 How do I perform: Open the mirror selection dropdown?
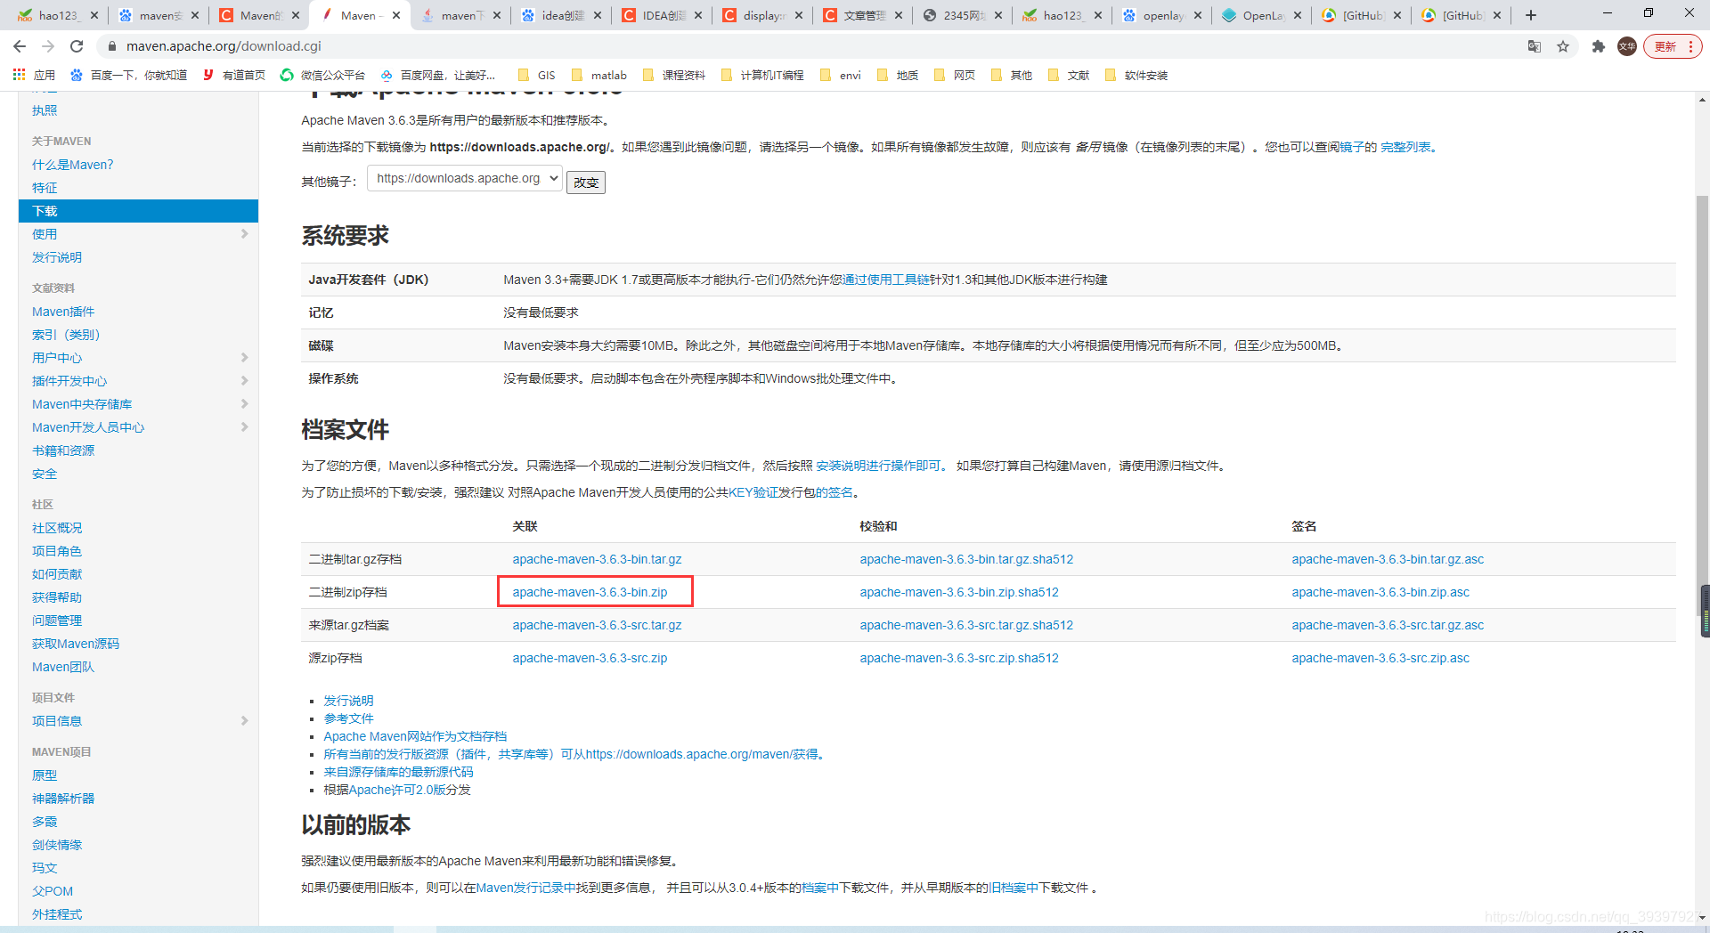(x=464, y=178)
